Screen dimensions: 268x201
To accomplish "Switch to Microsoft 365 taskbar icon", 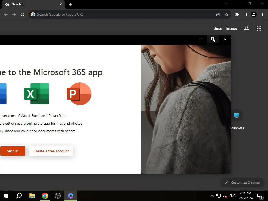I will (71, 196).
